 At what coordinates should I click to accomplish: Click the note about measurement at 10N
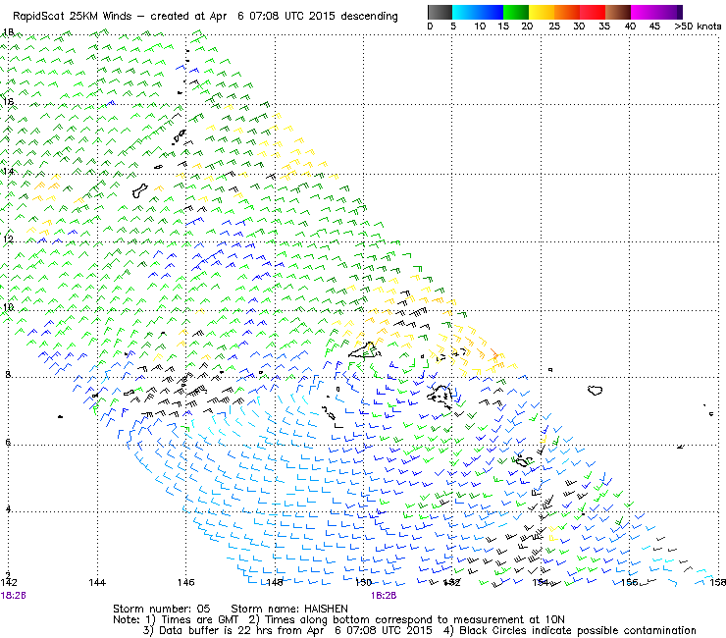406,620
